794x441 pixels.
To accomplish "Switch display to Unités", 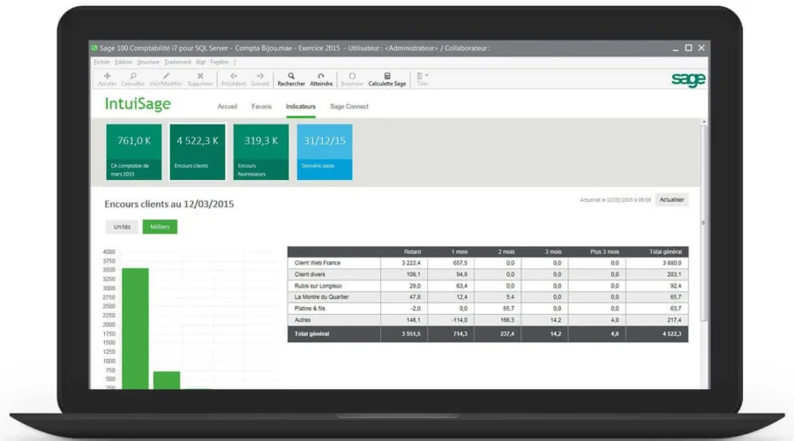I will tap(122, 227).
